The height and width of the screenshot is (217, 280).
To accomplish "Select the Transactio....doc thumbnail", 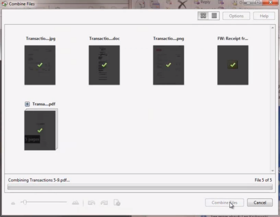I will tap(104, 65).
